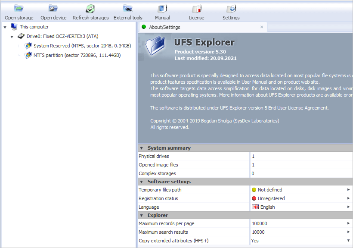Image resolution: width=353 pixels, height=248 pixels.
Task: Click the Complex storages value 0
Action: tap(253, 173)
